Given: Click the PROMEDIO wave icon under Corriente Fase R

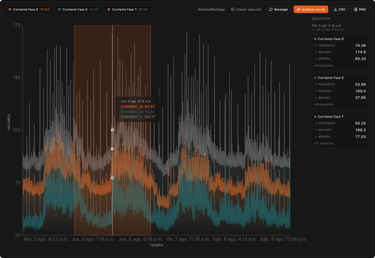Looking at the screenshot, I should pyautogui.click(x=316, y=46).
